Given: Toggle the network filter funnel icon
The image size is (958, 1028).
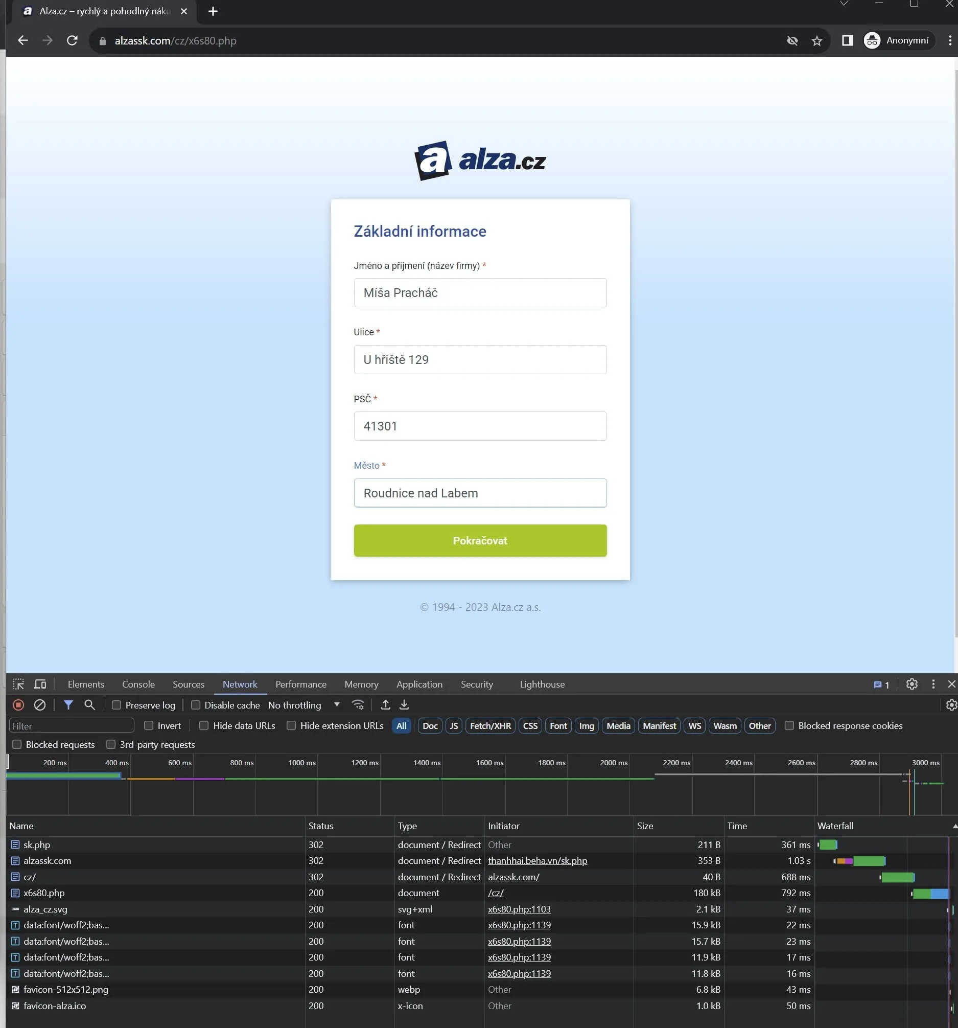Looking at the screenshot, I should click(68, 705).
